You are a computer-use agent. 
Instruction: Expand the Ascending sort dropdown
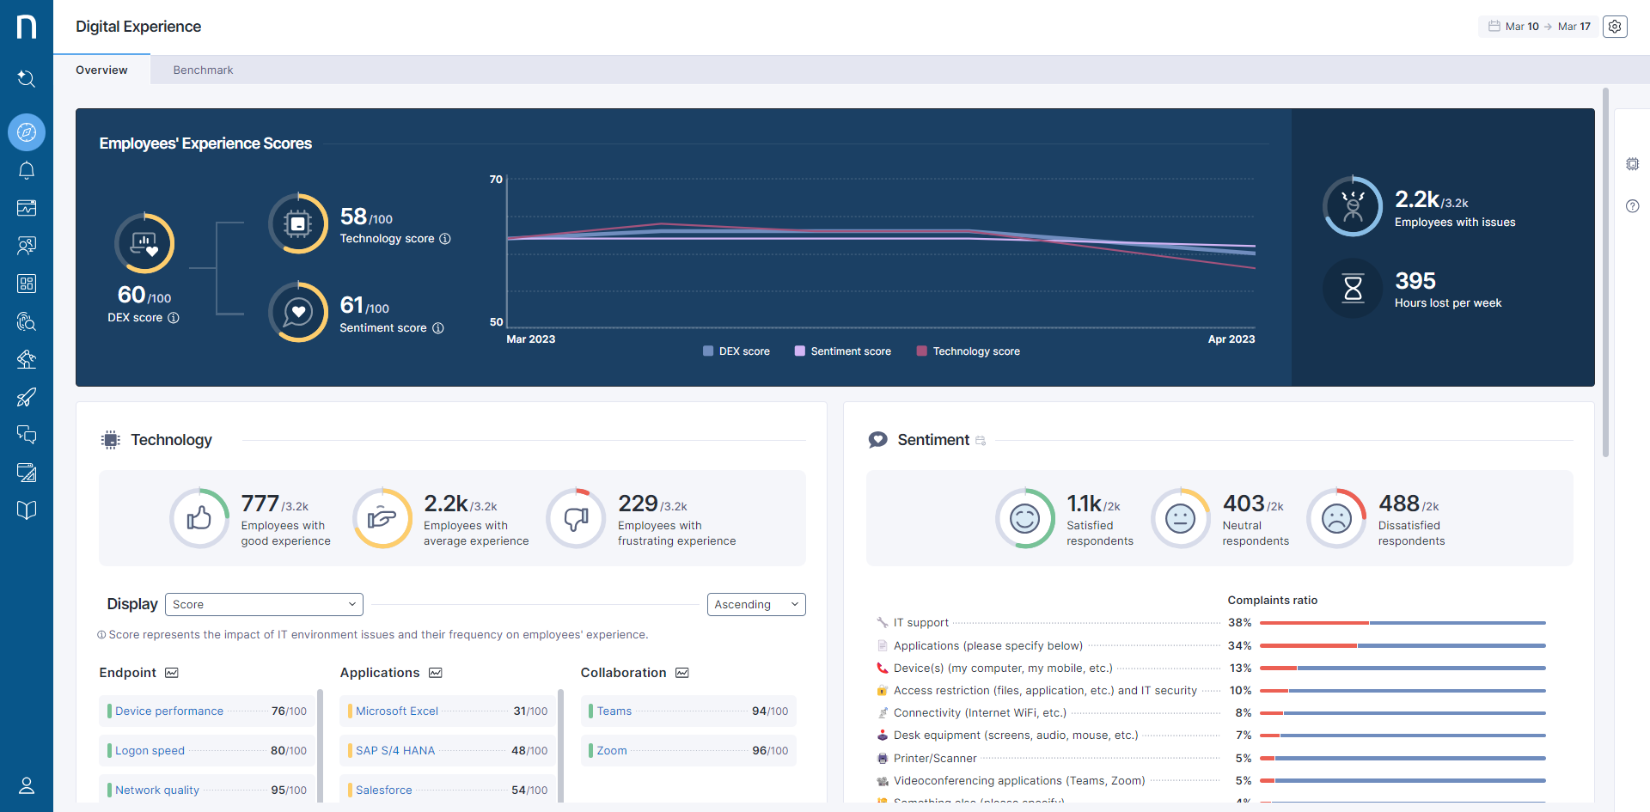[755, 605]
